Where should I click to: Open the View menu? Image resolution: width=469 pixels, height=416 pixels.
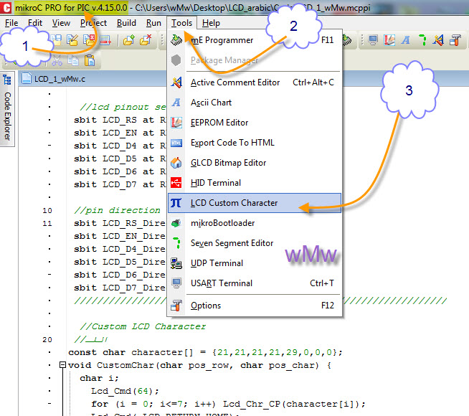click(x=62, y=23)
